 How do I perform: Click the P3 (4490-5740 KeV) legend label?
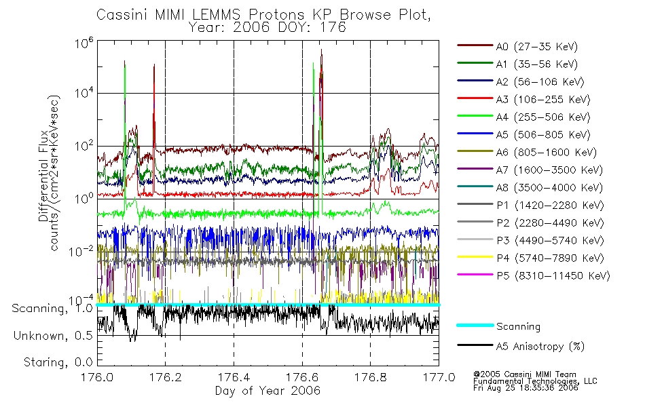[x=550, y=241]
